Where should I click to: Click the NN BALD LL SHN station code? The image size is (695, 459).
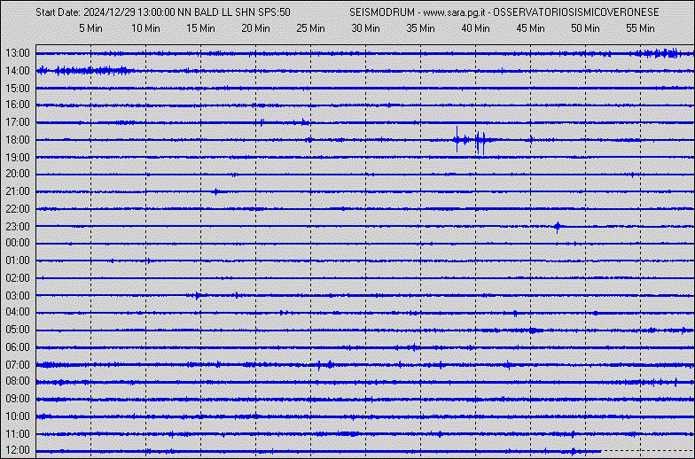216,12
